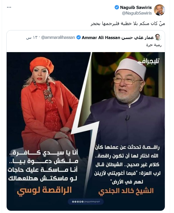Open the three-dot more options menu
This screenshot has width=174, height=213.
tap(9, 7)
